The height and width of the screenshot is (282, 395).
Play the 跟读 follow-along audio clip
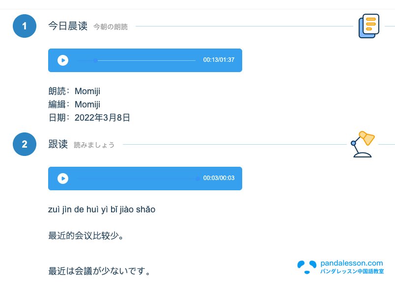pyautogui.click(x=63, y=179)
